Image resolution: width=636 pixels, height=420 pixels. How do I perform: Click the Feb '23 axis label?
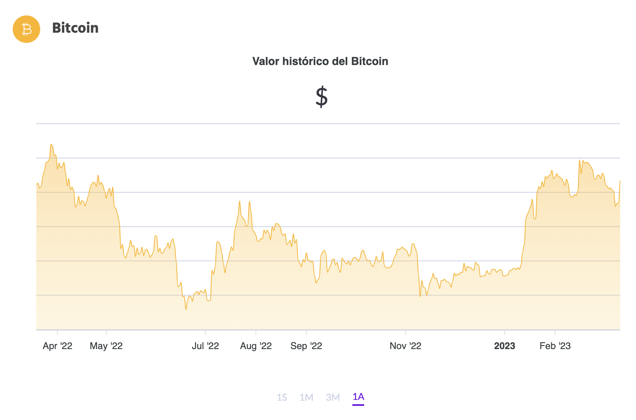pos(555,346)
